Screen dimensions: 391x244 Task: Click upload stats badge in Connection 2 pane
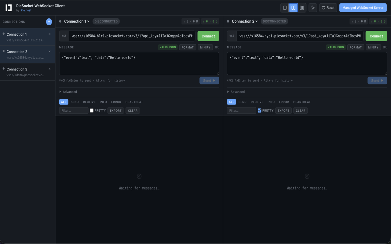point(359,21)
